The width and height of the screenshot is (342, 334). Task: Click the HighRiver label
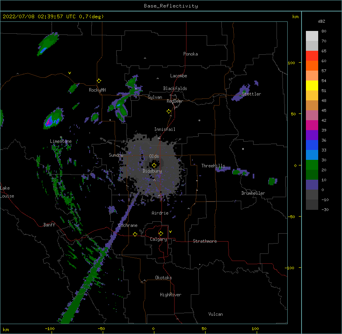[x=171, y=295]
